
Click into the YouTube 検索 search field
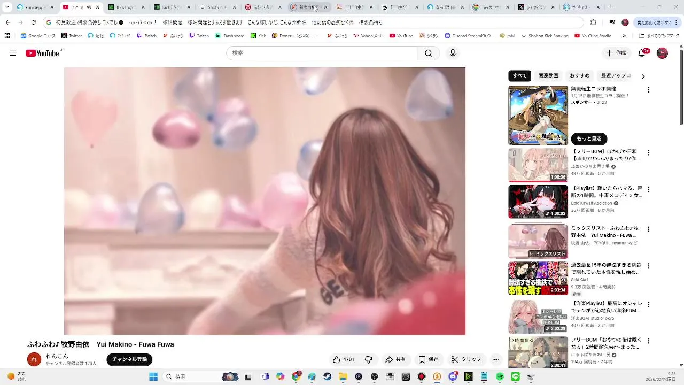tap(322, 53)
